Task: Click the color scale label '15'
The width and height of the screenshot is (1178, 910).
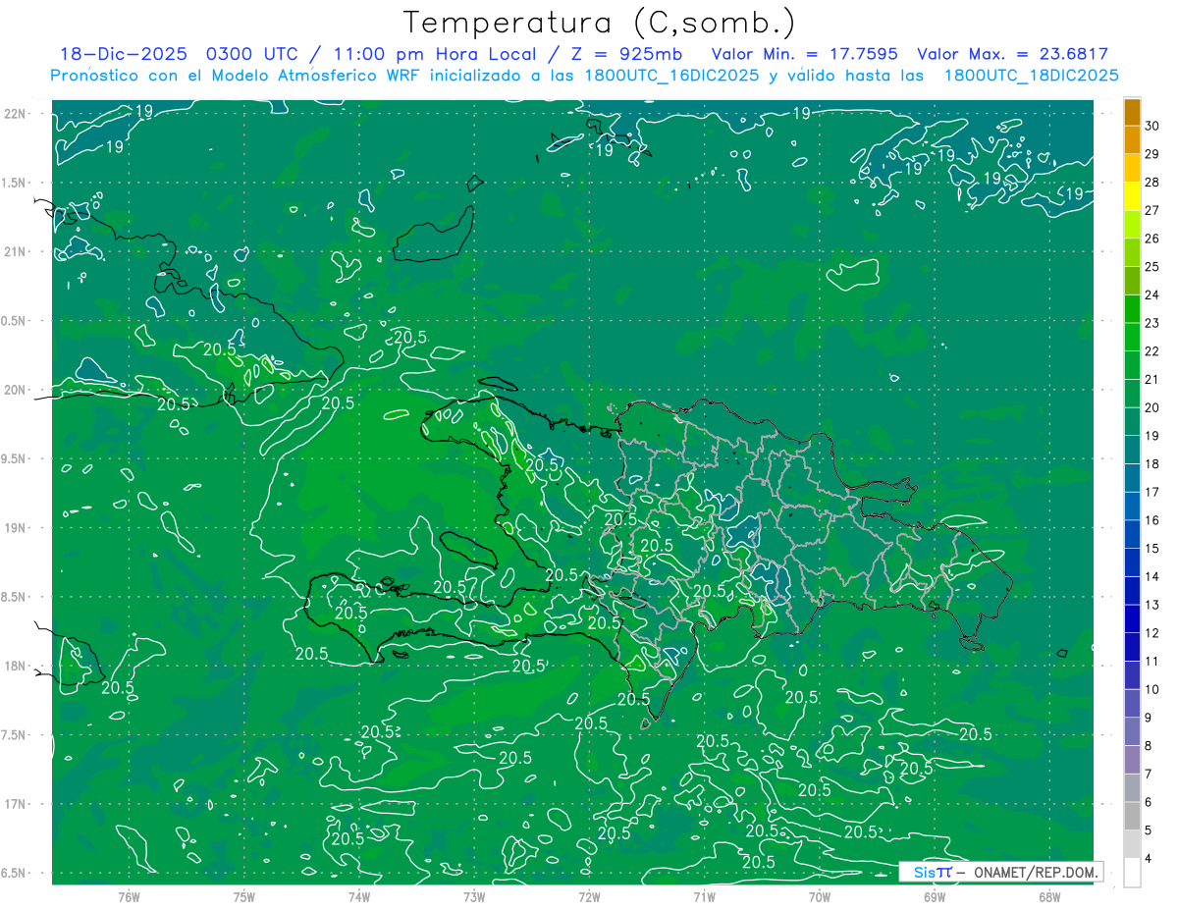Action: (x=1152, y=548)
